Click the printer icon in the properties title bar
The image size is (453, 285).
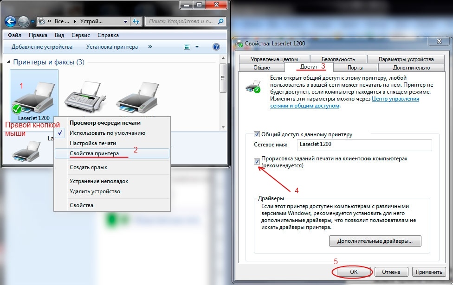239,44
